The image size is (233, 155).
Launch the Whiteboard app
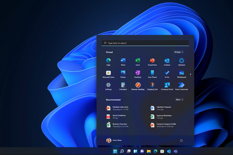coord(181,74)
